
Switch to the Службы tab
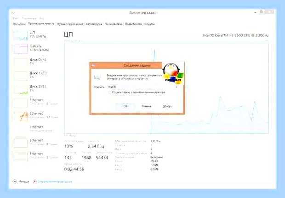149,24
